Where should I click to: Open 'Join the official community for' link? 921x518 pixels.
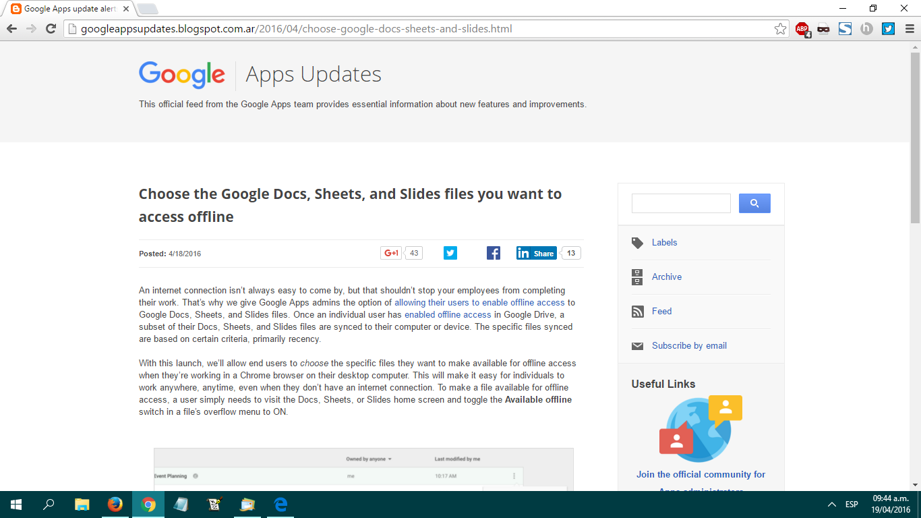(x=701, y=474)
